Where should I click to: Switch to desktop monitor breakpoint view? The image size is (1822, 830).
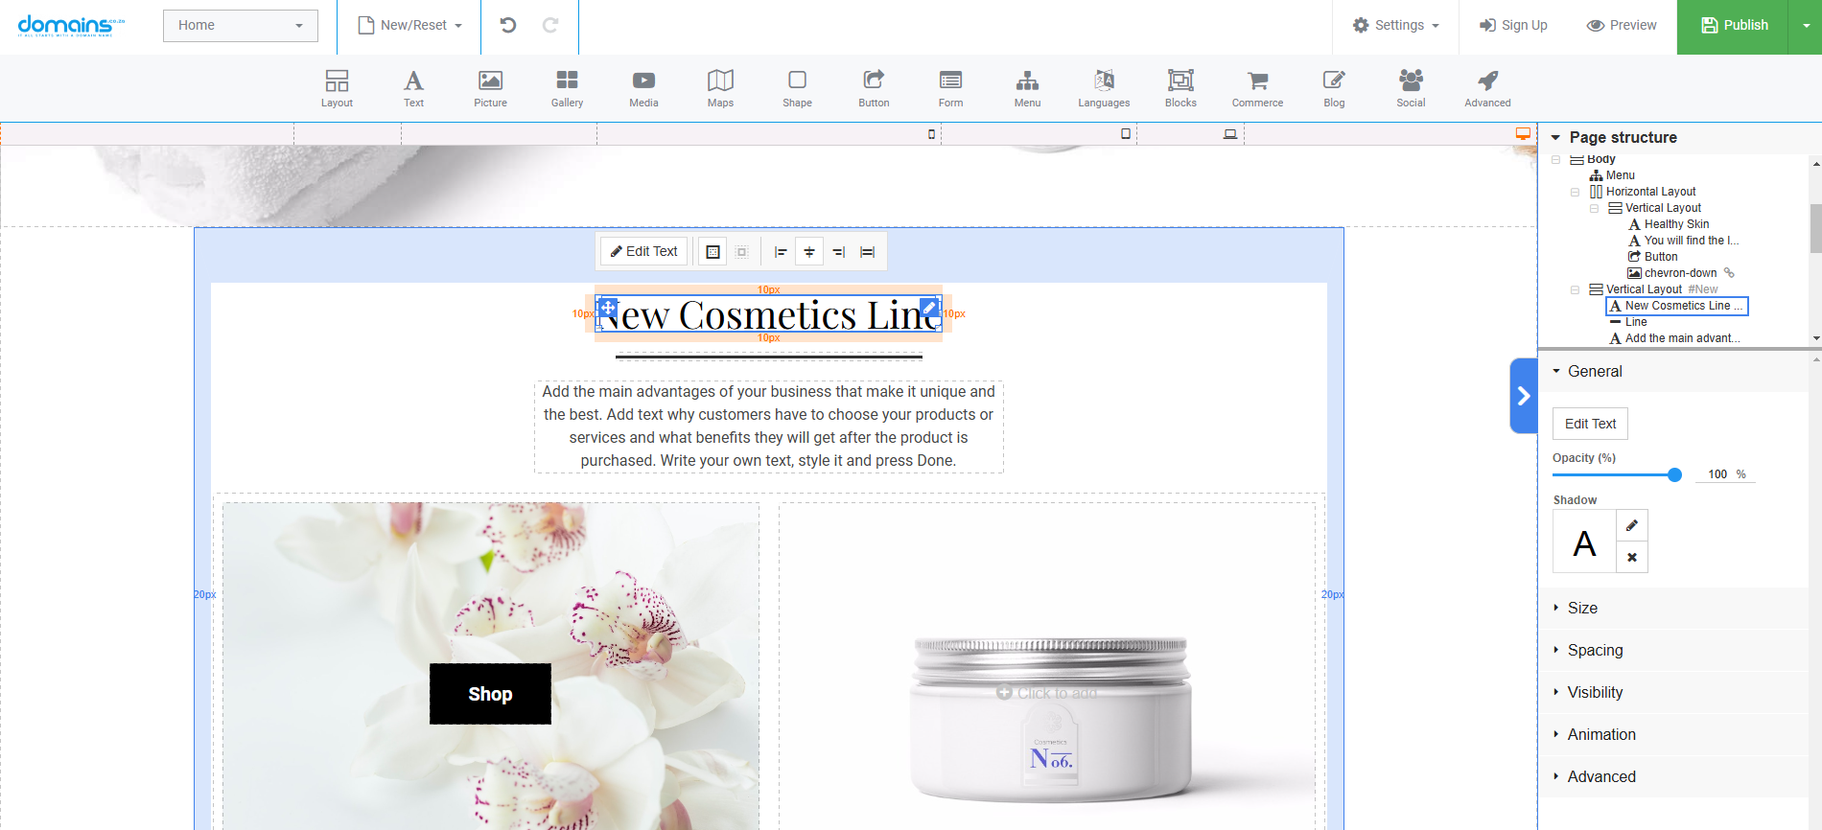[1523, 134]
